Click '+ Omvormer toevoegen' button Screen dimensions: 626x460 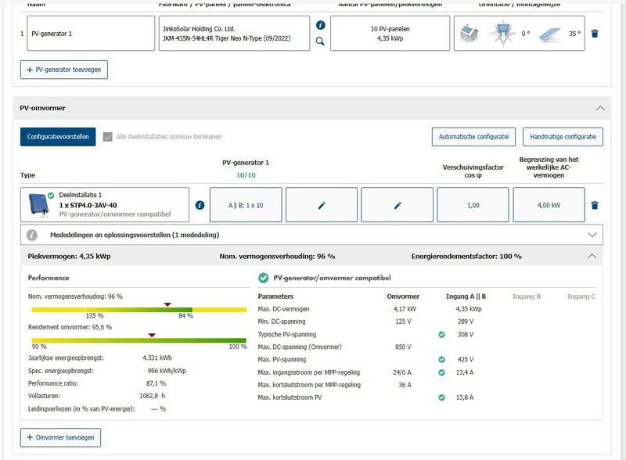[x=60, y=437]
